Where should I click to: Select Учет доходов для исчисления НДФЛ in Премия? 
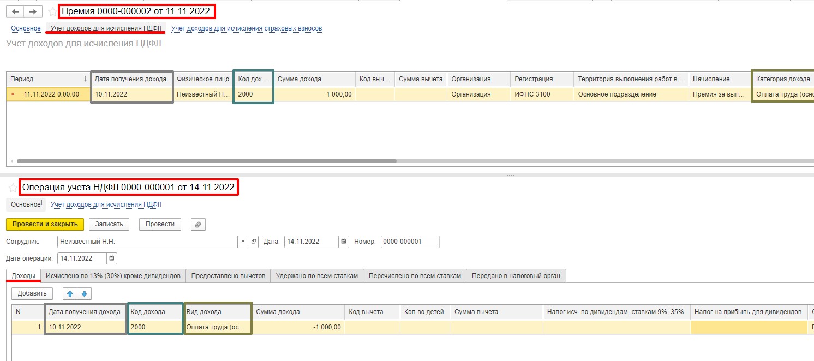click(x=106, y=28)
